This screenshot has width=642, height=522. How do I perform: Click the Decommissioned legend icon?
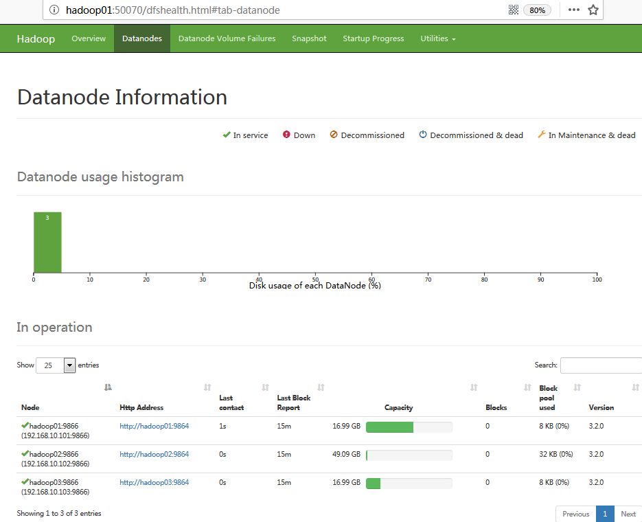[x=334, y=135]
